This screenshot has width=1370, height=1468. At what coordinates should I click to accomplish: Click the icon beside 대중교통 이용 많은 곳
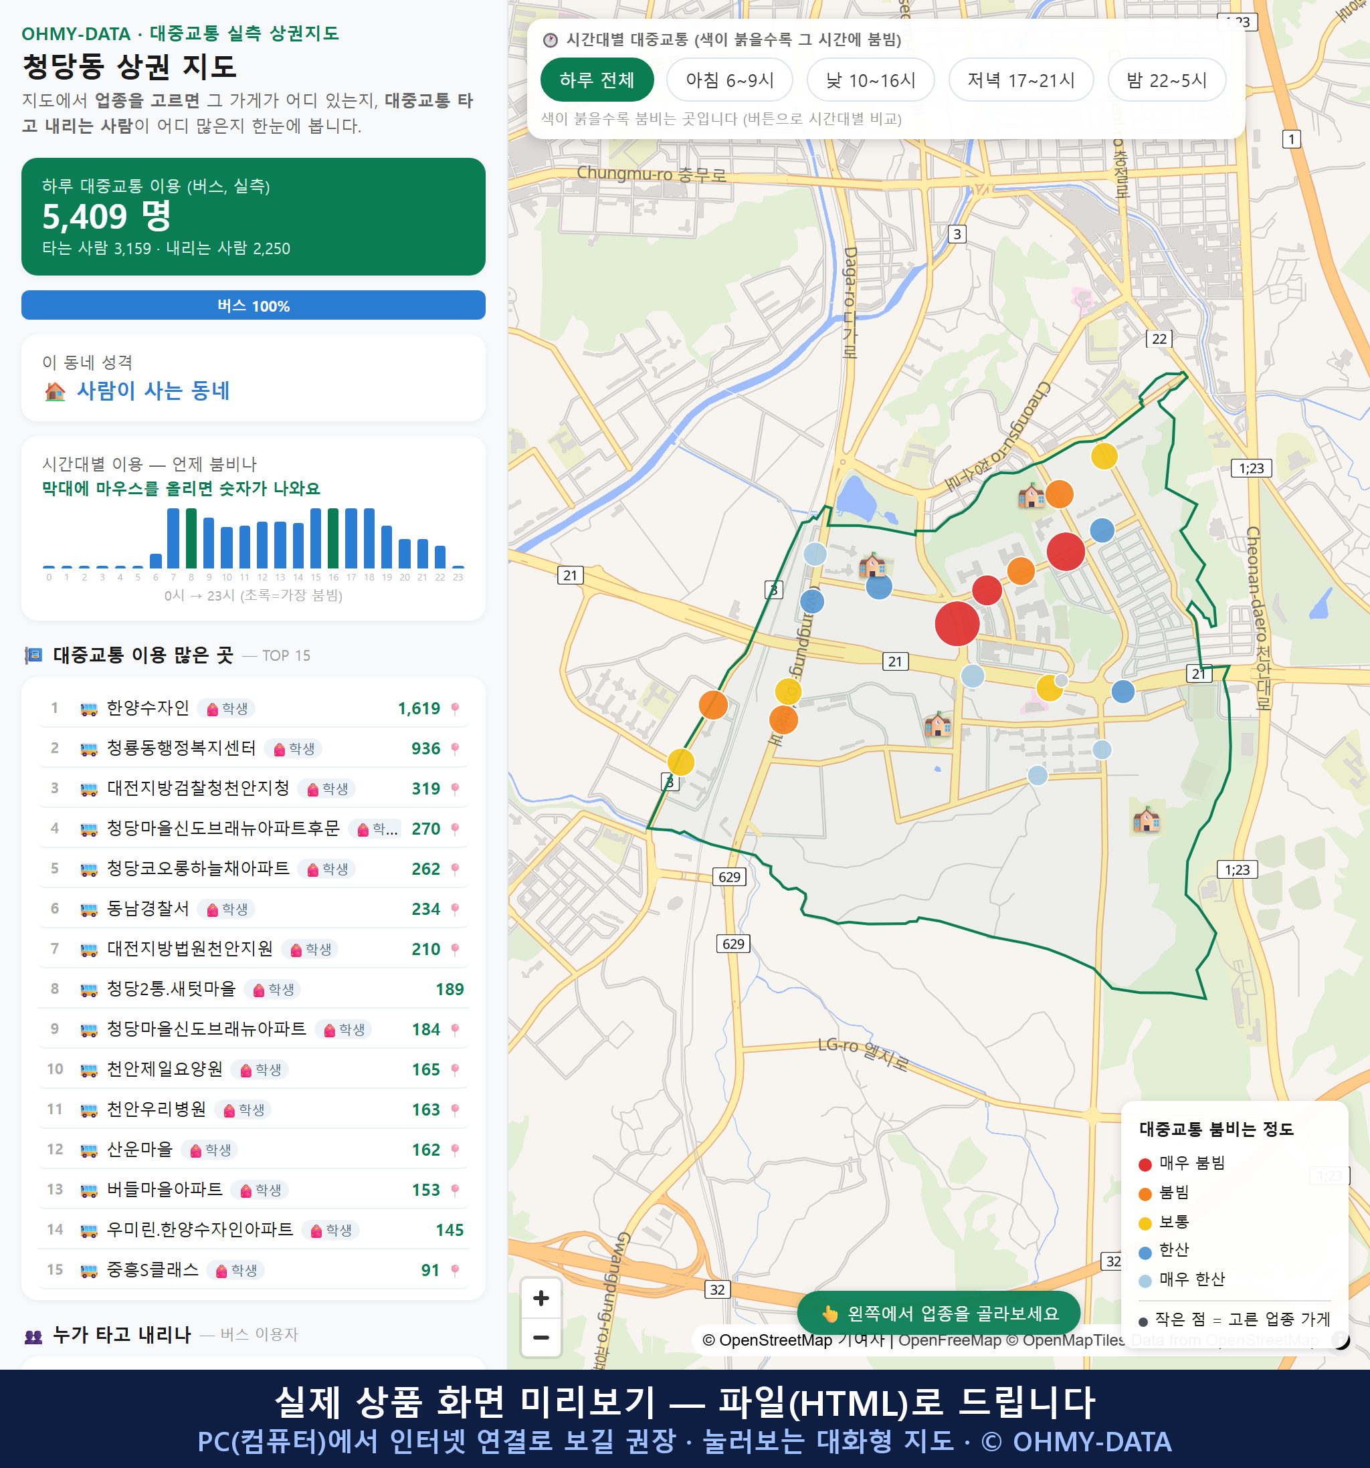pos(34,655)
